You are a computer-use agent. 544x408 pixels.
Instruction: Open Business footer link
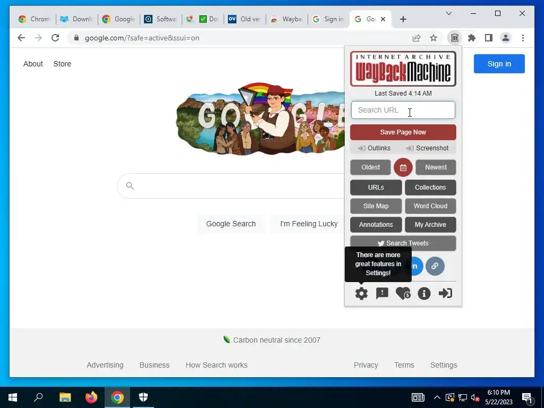pyautogui.click(x=155, y=365)
